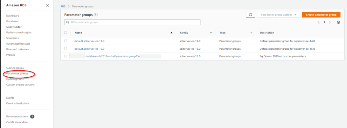
Task: Open Certificate update in sidebar
Action: click(17, 122)
